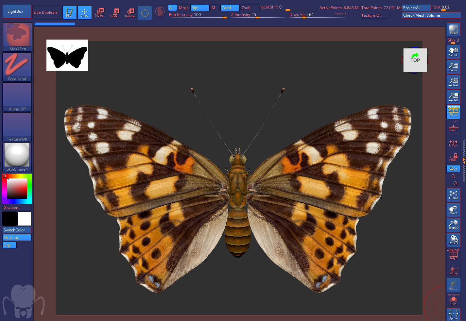The height and width of the screenshot is (321, 466).
Task: Open the BPR render icon
Action: coord(453,29)
